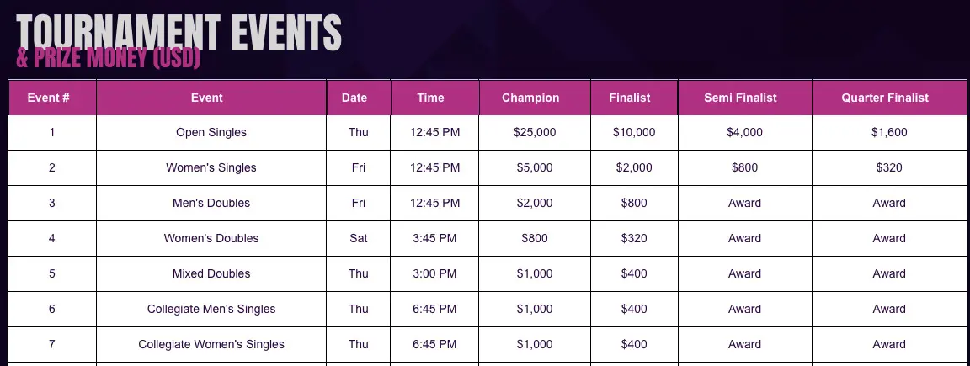970x366 pixels.
Task: Click the Champion column header
Action: point(530,98)
